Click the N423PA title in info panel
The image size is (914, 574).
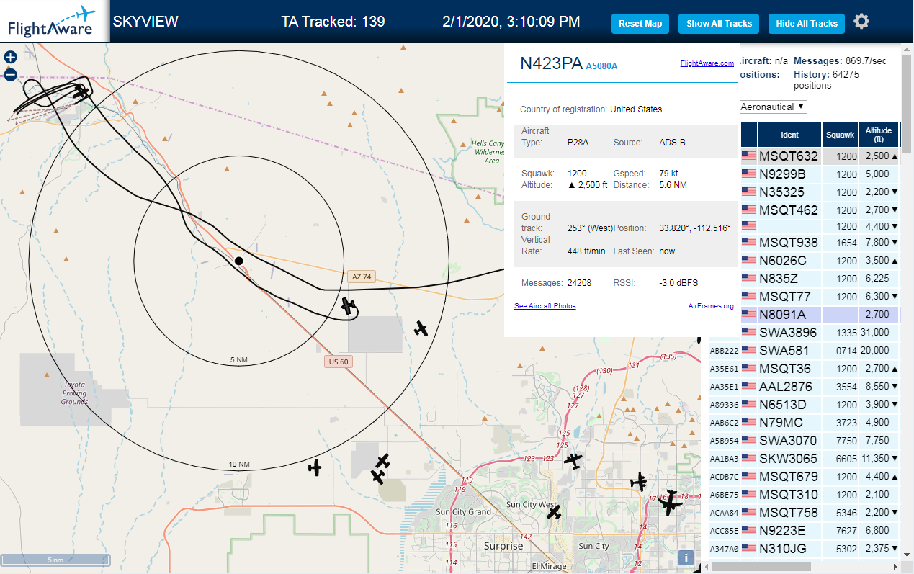[551, 63]
